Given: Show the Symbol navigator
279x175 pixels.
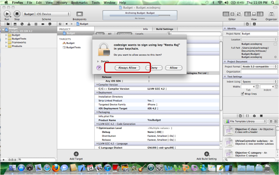Looking at the screenshot, I should point(15,24).
